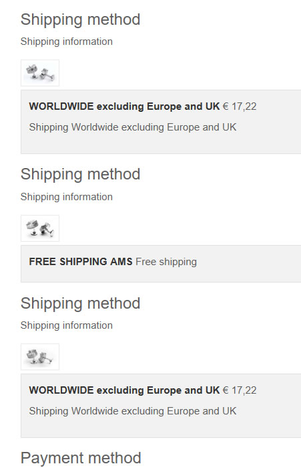
Task: Click the third Shipping method heading
Action: pos(80,303)
